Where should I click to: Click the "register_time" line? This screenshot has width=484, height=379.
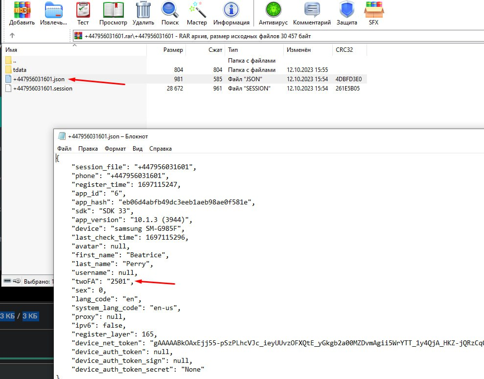pos(126,184)
